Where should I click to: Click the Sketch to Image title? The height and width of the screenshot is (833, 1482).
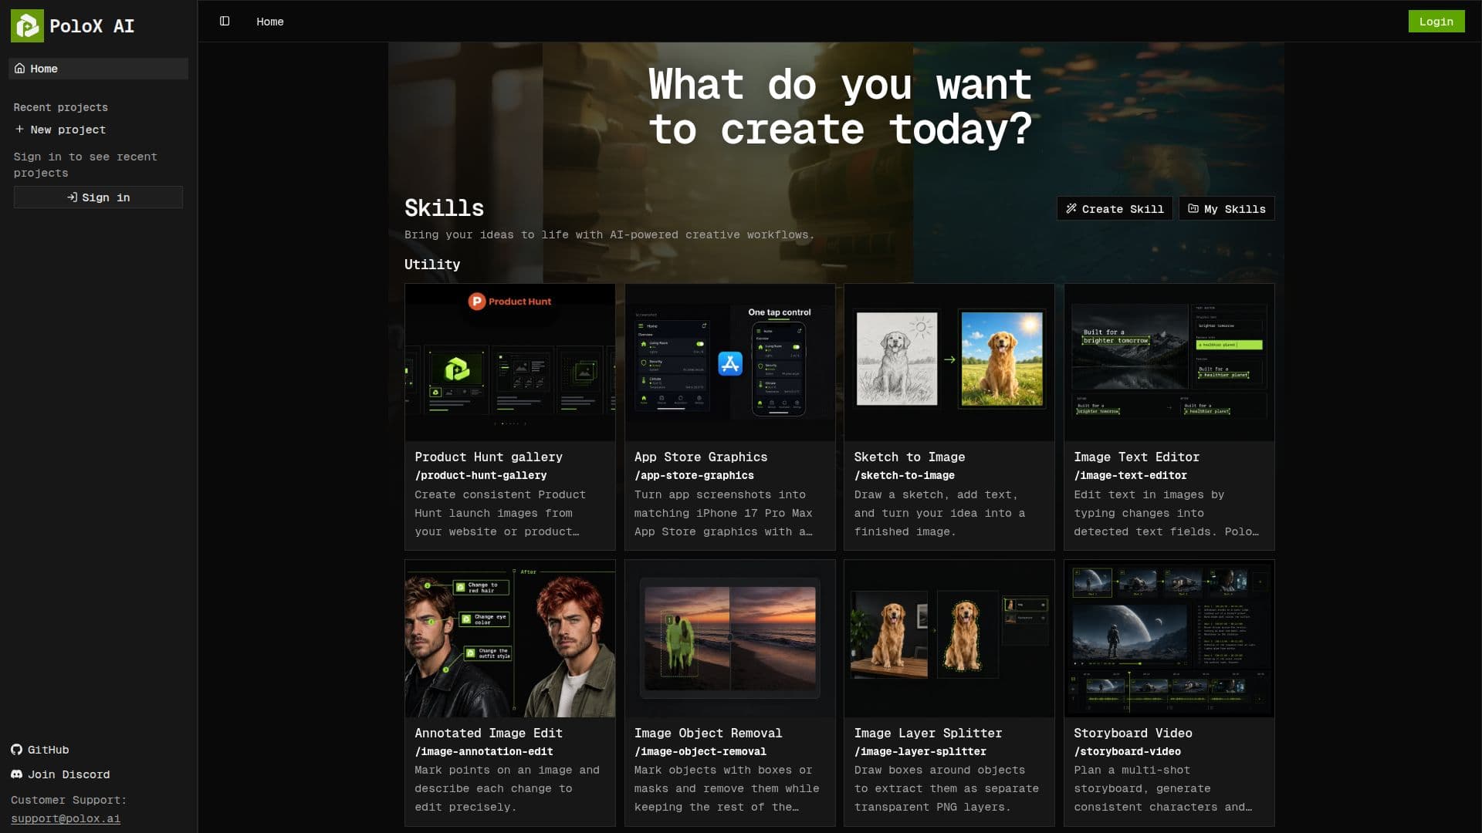click(909, 457)
